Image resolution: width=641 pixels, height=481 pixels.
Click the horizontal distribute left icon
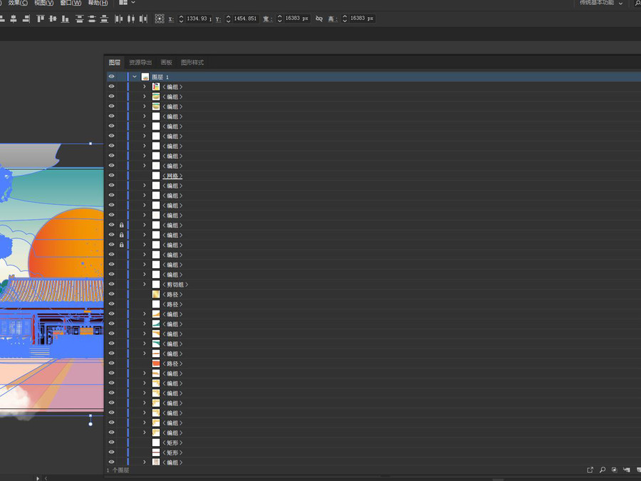pyautogui.click(x=118, y=18)
